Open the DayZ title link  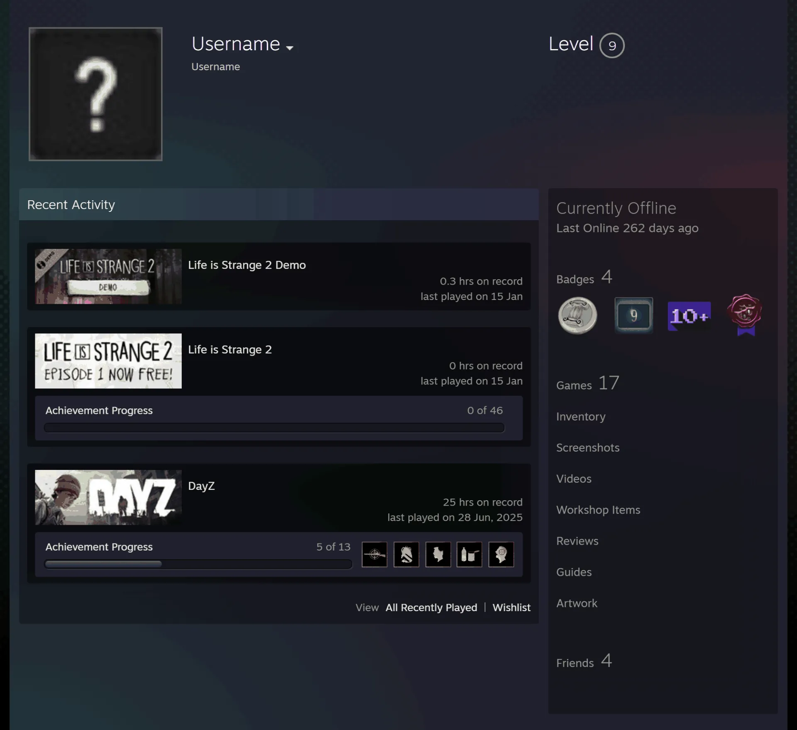pos(201,486)
